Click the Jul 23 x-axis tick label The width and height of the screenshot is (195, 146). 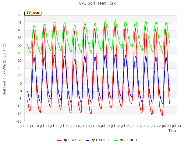point(167,126)
